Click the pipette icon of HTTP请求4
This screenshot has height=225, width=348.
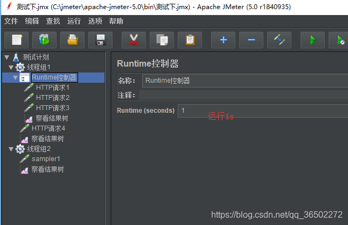click(x=24, y=128)
